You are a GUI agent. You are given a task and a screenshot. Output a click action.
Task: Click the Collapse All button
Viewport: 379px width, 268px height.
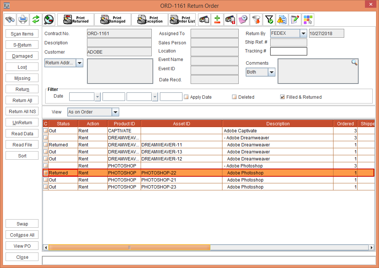[x=22, y=235]
